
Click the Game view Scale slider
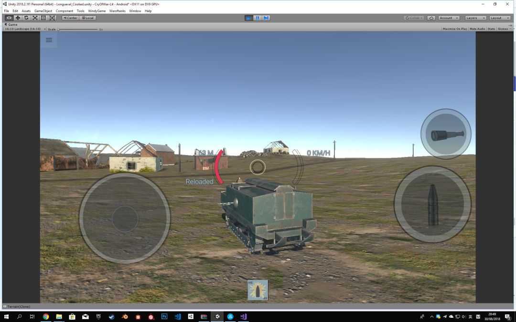pyautogui.click(x=77, y=29)
